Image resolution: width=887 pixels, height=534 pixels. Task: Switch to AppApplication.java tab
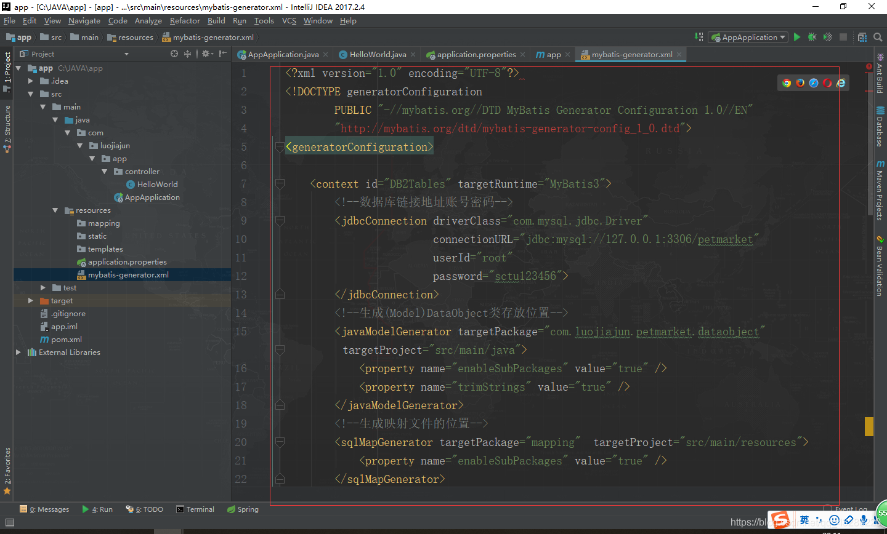pos(283,55)
